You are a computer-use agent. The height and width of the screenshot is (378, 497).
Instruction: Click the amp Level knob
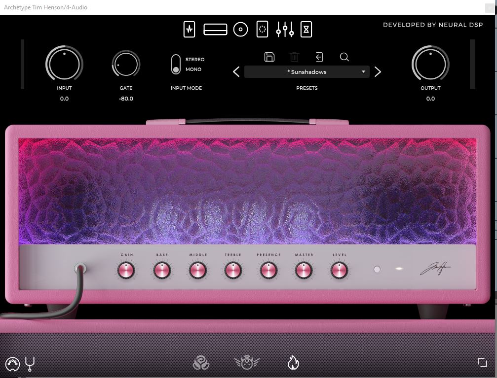[x=339, y=271]
